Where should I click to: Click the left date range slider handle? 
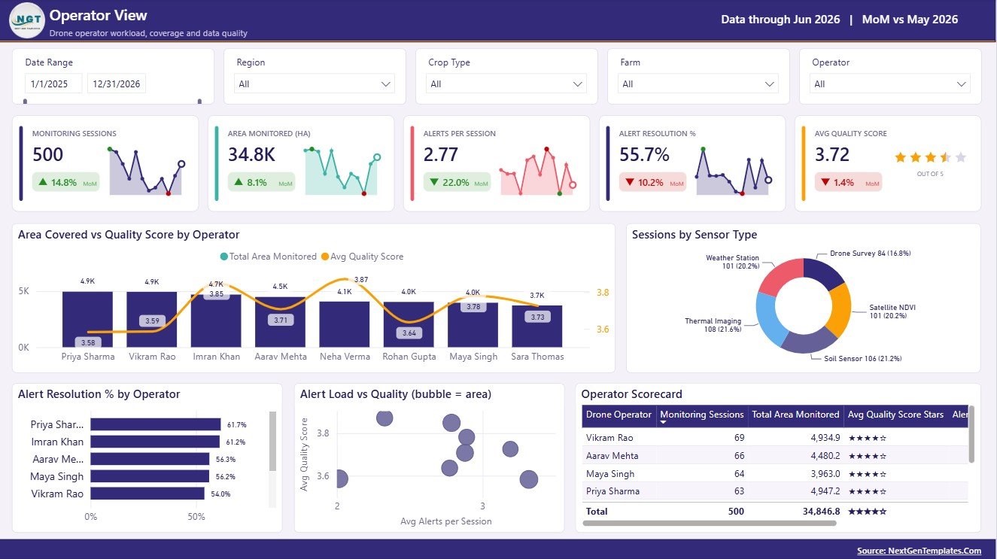[x=26, y=101]
